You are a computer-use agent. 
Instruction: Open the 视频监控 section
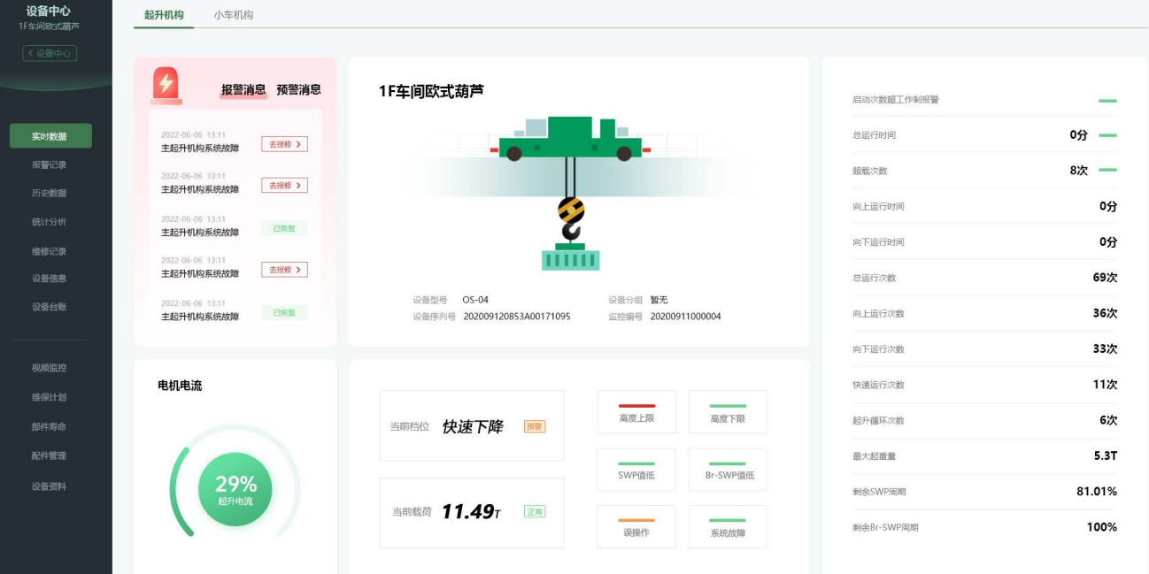pos(50,369)
